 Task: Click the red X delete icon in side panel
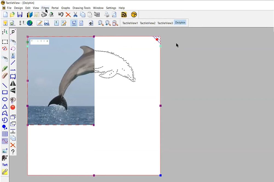pos(13,145)
